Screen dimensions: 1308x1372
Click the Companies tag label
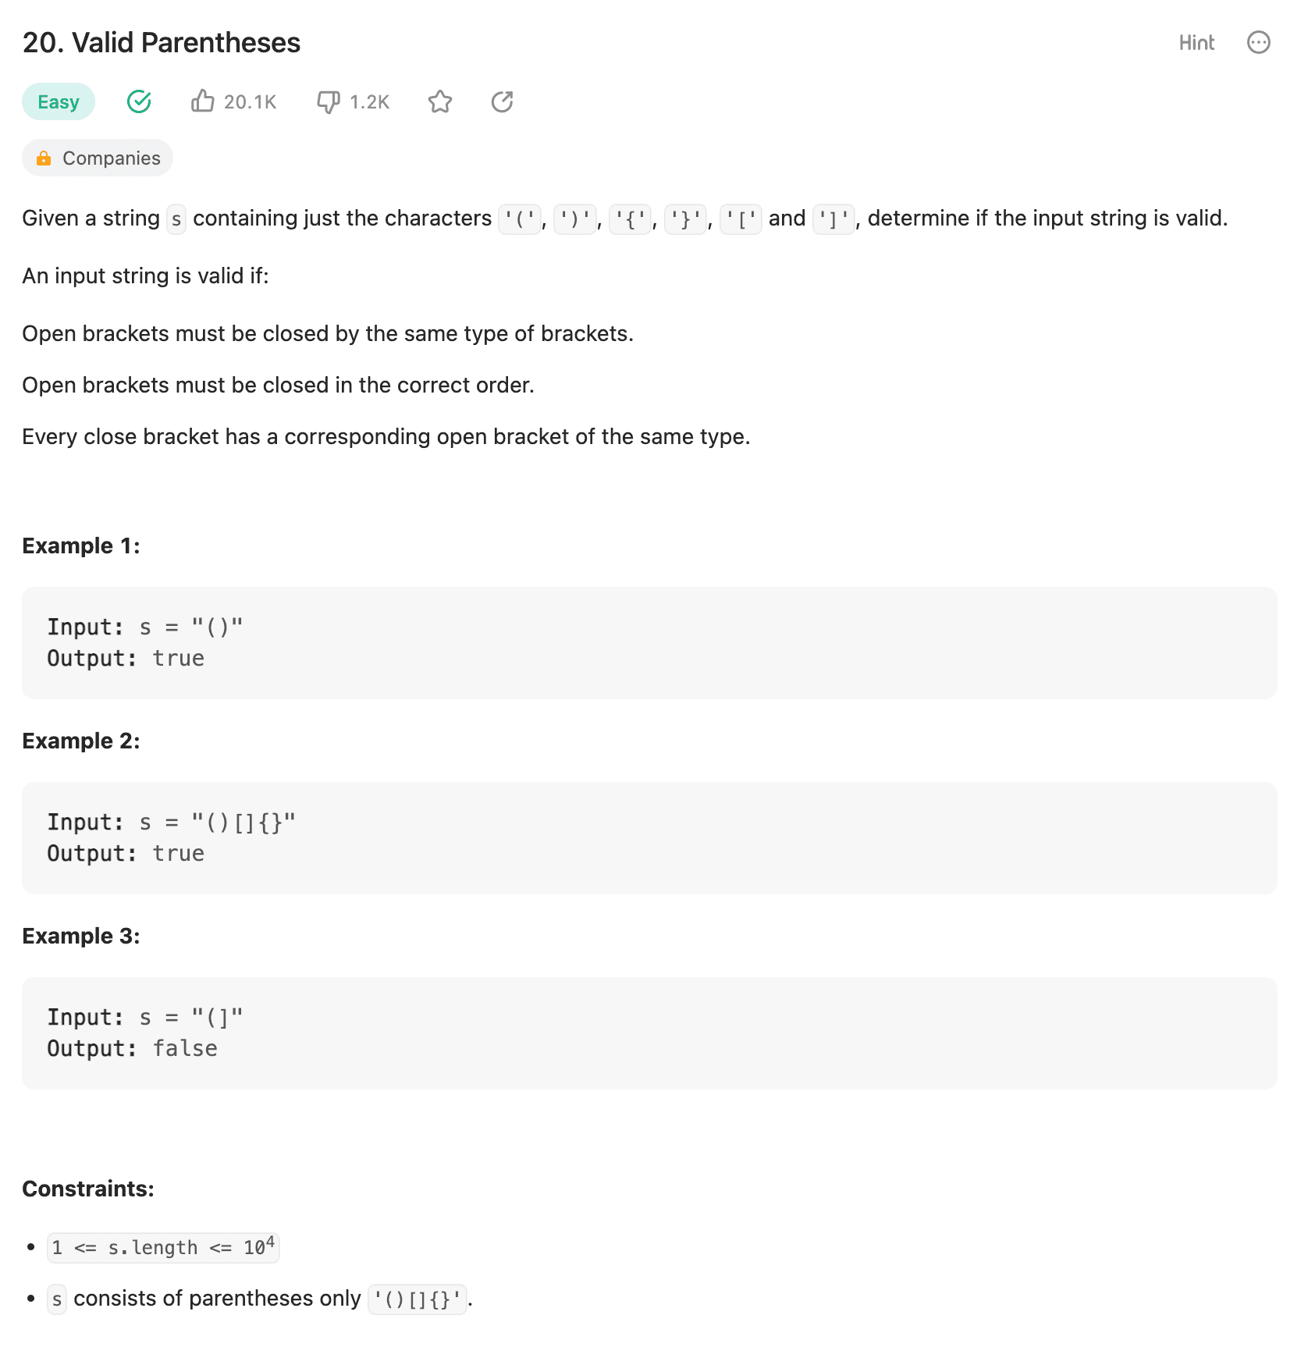tap(111, 158)
